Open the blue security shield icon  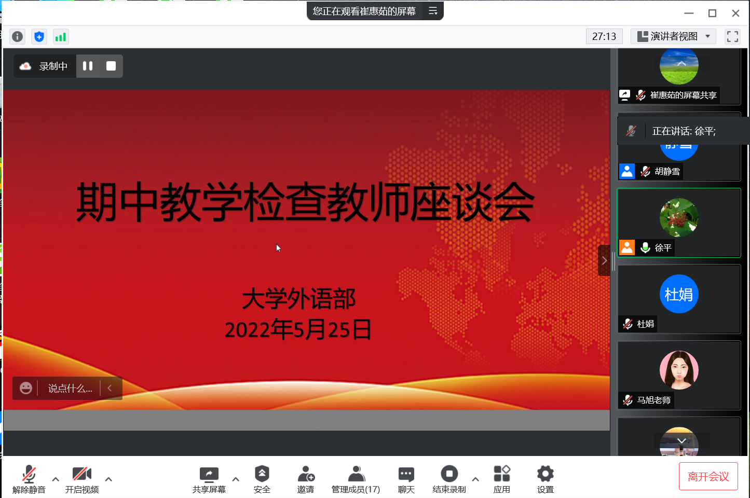coord(39,36)
